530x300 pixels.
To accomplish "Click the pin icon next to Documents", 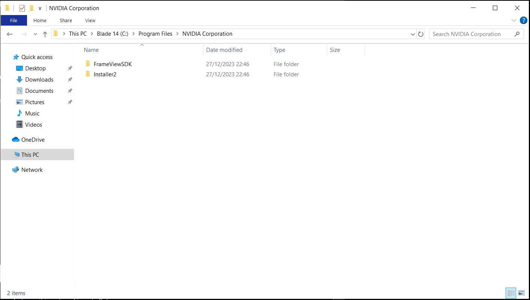I will [70, 91].
